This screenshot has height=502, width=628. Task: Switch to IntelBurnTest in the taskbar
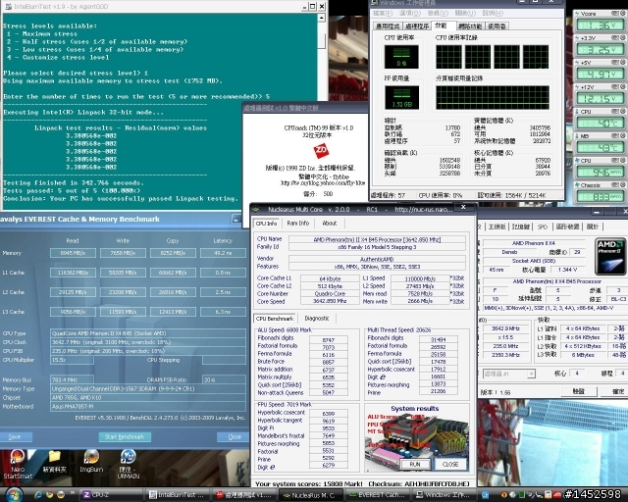point(177,495)
